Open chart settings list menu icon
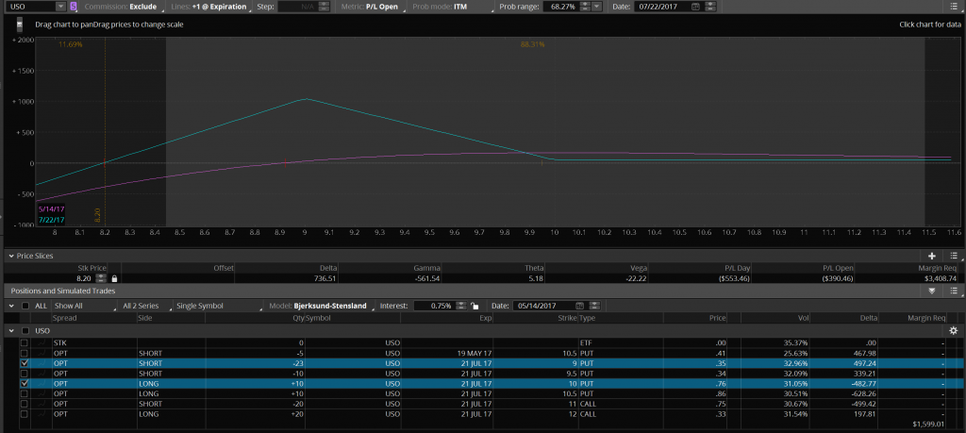Viewport: 966px width, 433px height. (x=954, y=7)
